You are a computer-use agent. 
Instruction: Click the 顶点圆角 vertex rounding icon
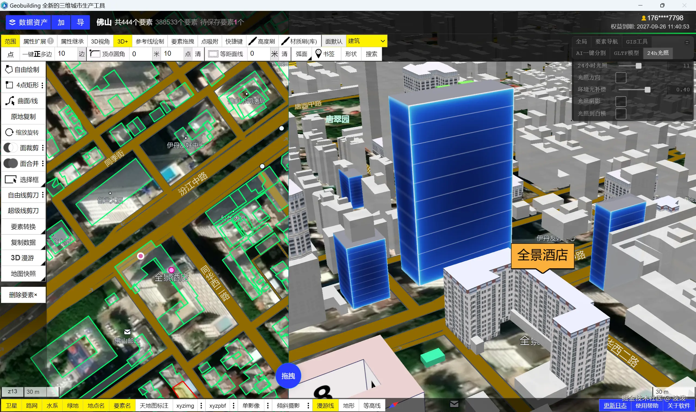click(x=95, y=54)
